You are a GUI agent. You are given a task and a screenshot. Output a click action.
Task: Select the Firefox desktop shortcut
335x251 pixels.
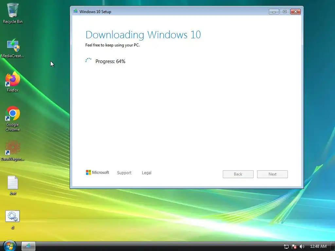(13, 82)
